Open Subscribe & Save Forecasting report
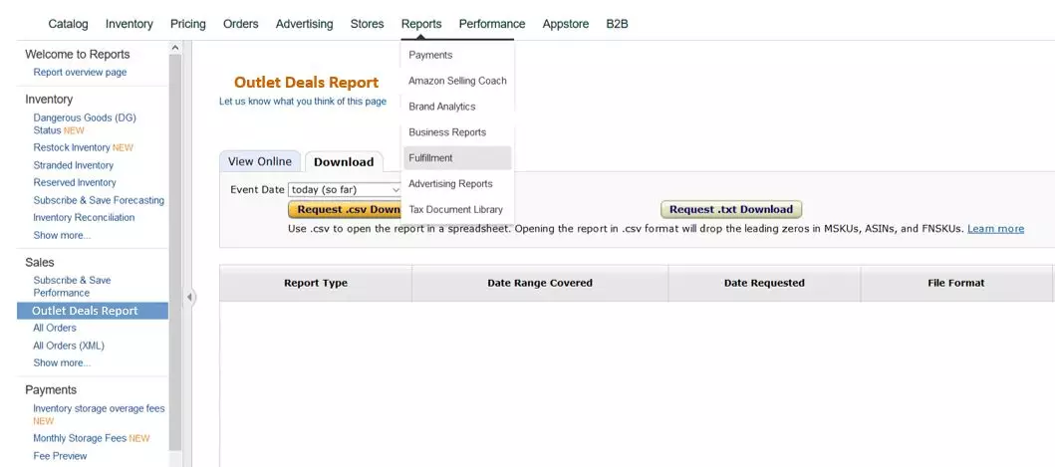 [99, 200]
